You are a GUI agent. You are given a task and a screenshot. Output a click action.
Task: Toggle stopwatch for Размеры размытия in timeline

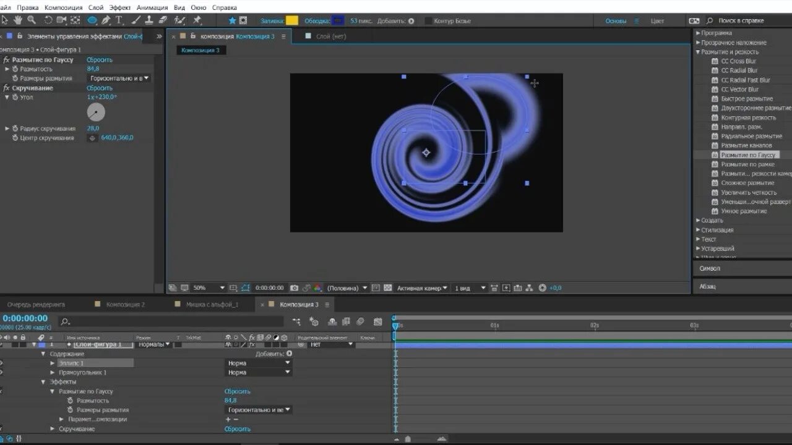(71, 410)
